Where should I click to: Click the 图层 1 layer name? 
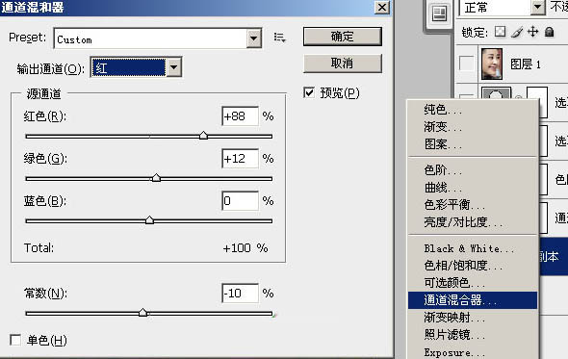pyautogui.click(x=526, y=64)
